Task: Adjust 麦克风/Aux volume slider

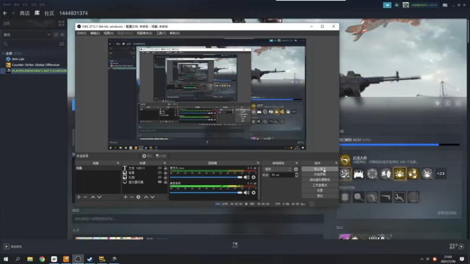Action: tap(206, 177)
